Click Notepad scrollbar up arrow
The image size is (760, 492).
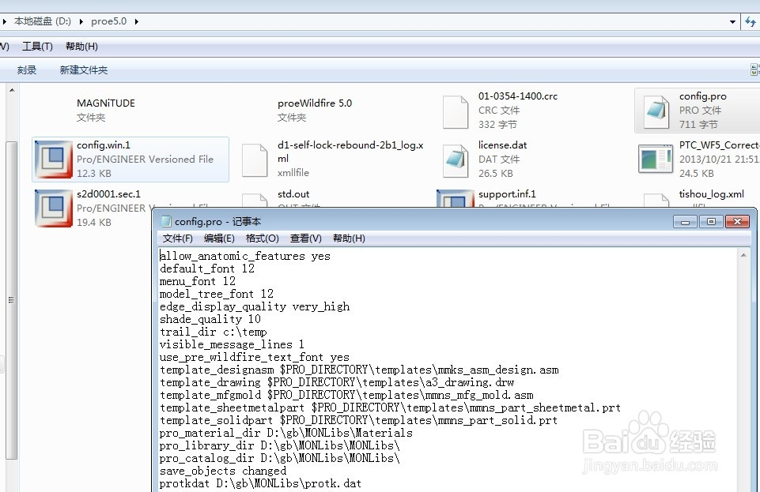pyautogui.click(x=743, y=255)
